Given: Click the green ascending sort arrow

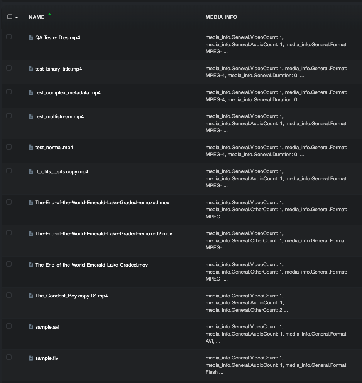Looking at the screenshot, I should click(x=50, y=15).
